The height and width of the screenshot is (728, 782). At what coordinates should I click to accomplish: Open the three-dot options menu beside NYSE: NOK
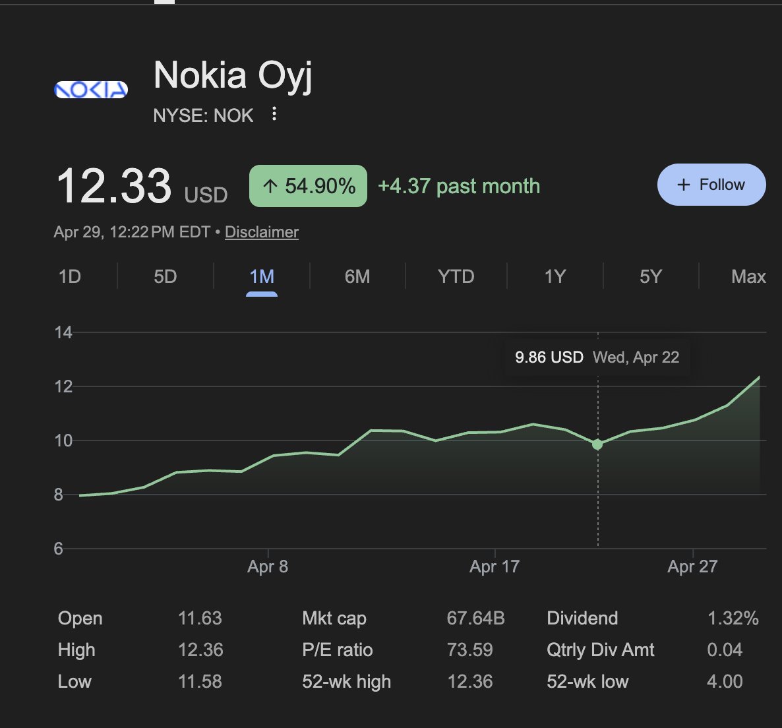[x=274, y=114]
